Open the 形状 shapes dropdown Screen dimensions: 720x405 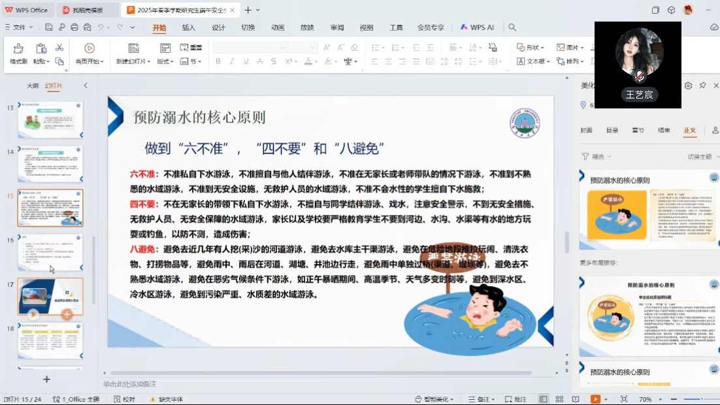(x=531, y=48)
